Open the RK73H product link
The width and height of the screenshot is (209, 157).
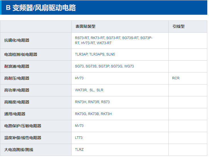[106, 114]
